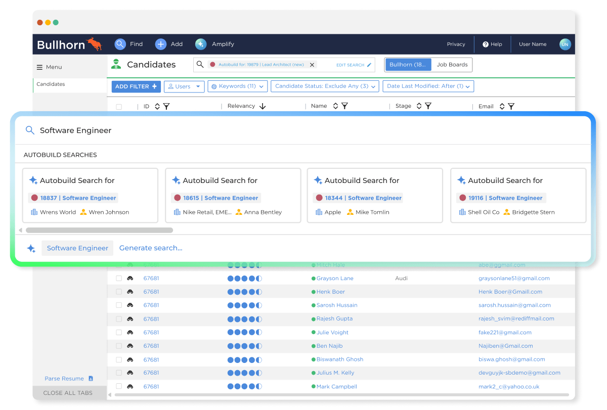
Task: Click the green Candidates person icon
Action: tap(116, 64)
